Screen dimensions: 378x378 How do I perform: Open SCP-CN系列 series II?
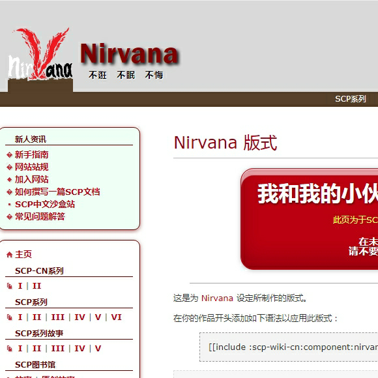click(x=36, y=286)
